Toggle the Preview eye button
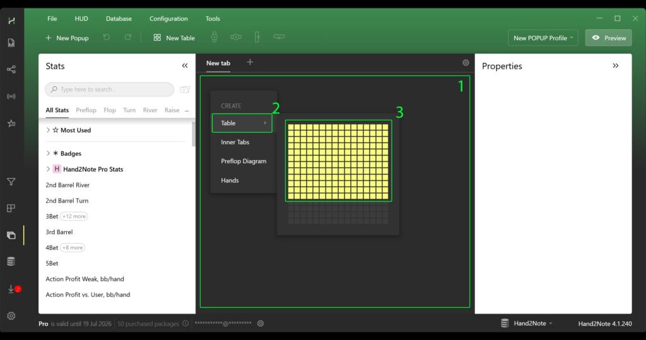 [609, 38]
